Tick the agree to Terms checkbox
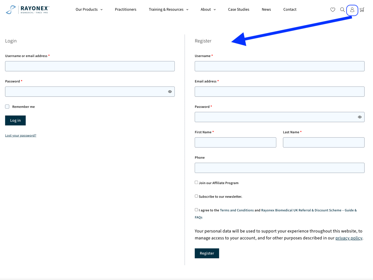Screen dimensions: 373x280 coord(196,210)
